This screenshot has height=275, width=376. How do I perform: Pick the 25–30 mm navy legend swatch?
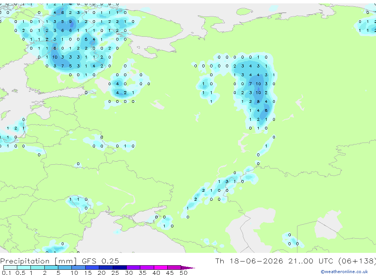120,267
